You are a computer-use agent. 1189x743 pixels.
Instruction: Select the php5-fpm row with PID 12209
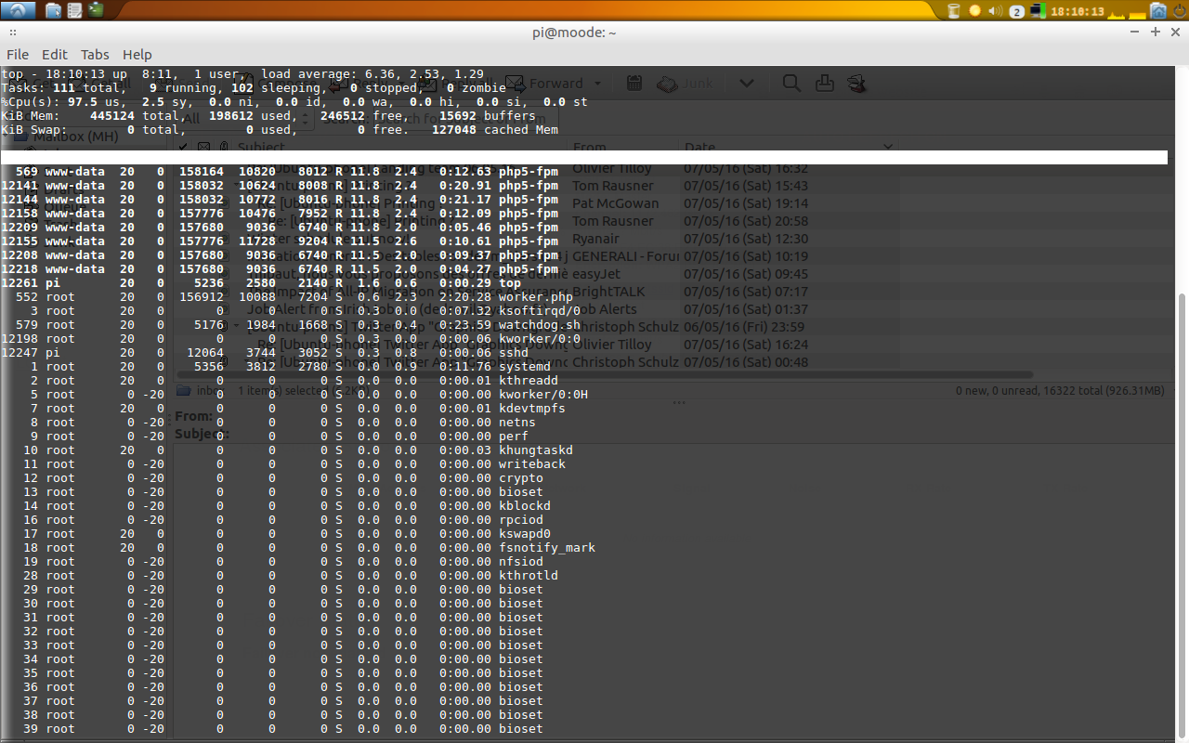click(280, 228)
